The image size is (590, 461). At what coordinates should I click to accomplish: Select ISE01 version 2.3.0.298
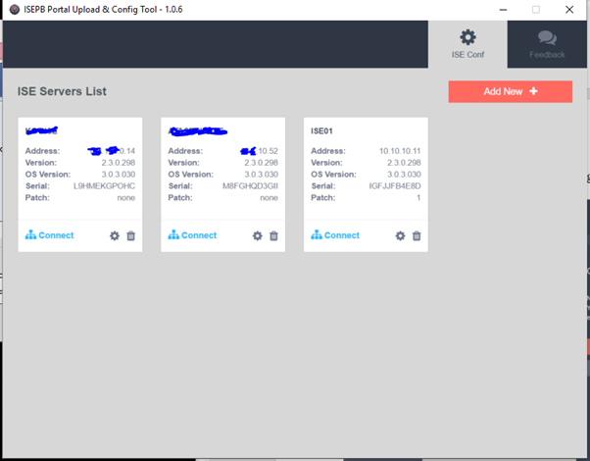tap(404, 163)
